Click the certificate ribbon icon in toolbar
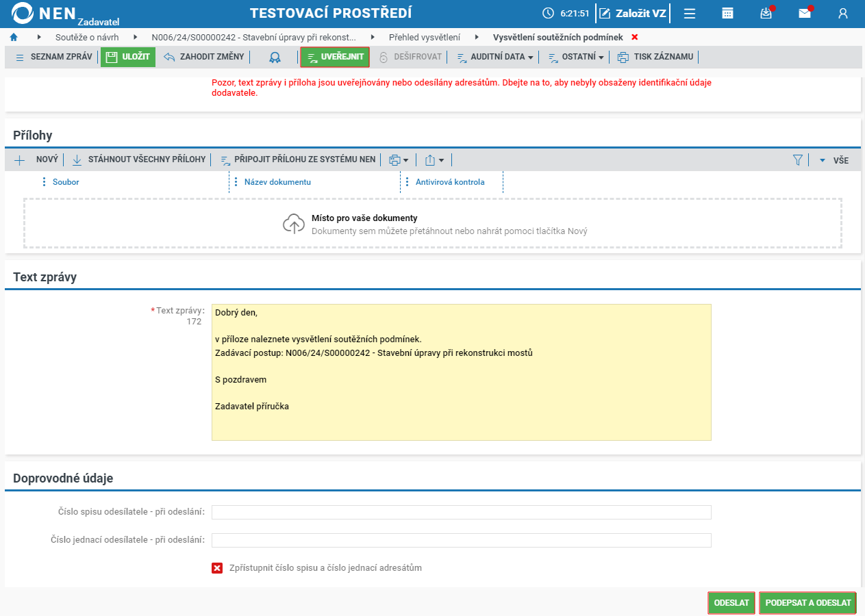The width and height of the screenshot is (865, 616). [275, 57]
